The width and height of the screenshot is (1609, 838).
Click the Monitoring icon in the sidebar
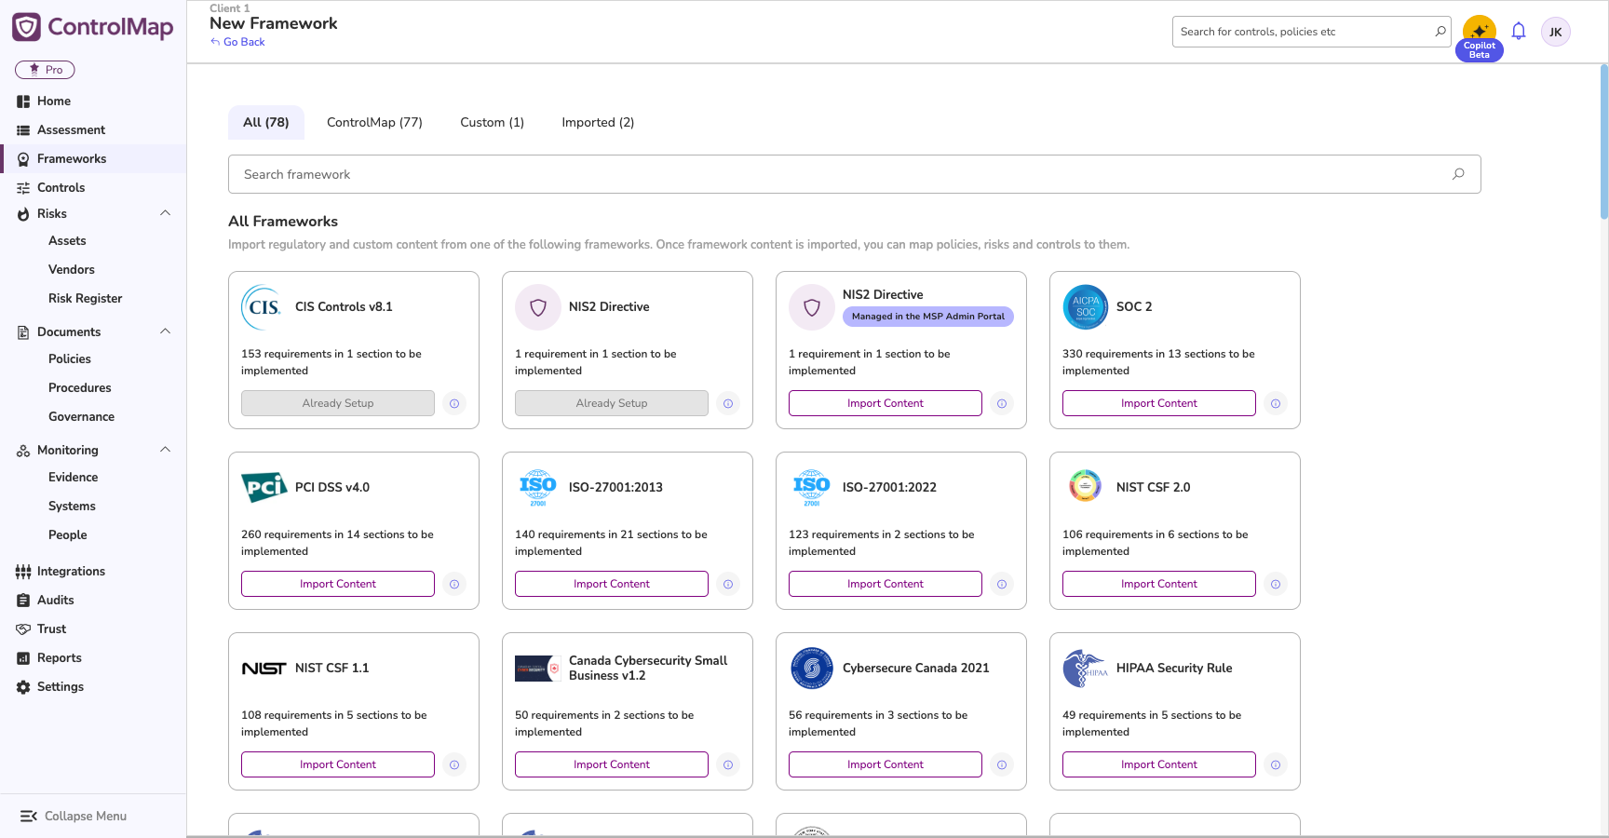tap(23, 451)
